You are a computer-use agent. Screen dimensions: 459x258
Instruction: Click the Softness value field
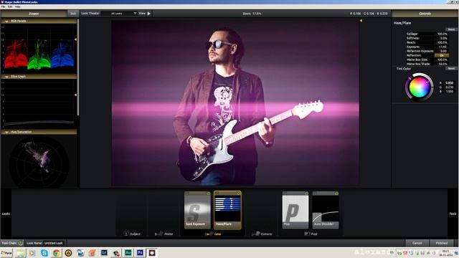point(442,38)
